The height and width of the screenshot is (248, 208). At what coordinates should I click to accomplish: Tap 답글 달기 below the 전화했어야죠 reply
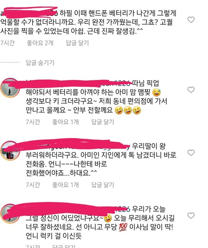pos(103,185)
